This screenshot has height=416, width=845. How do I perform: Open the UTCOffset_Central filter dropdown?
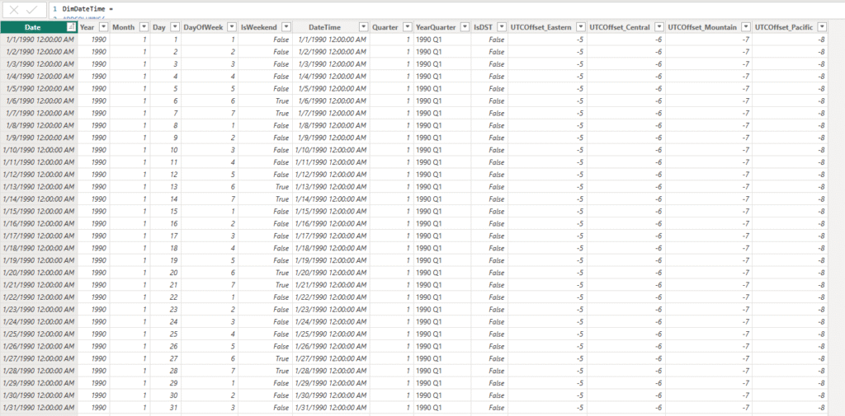click(659, 27)
